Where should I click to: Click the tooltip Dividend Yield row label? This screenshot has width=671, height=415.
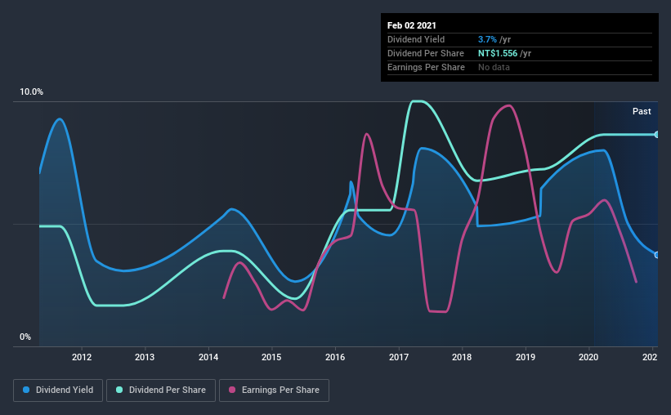click(416, 39)
